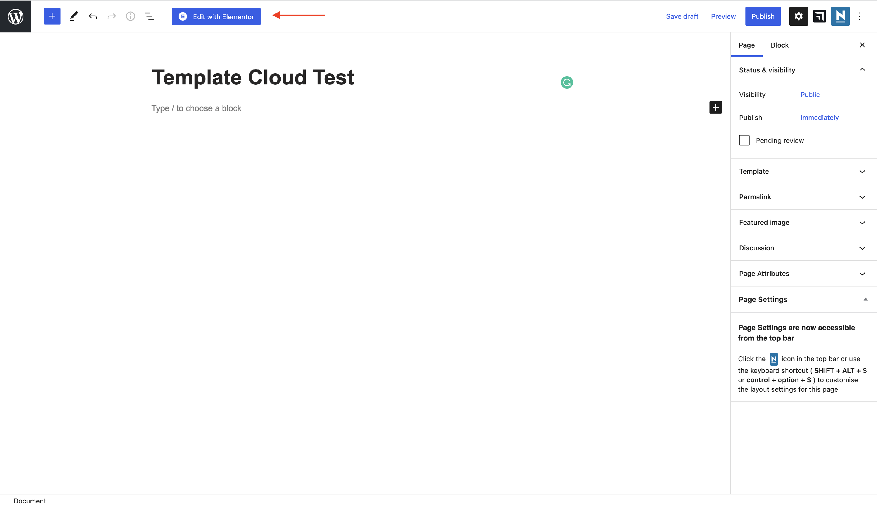Image resolution: width=877 pixels, height=507 pixels.
Task: Open the block inserter plus button
Action: [x=52, y=16]
